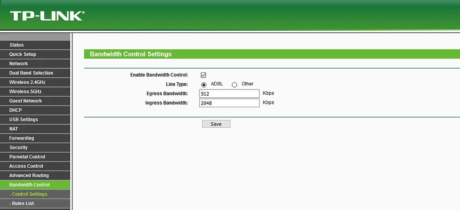This screenshot has width=460, height=210.
Task: Click Kbps next to Egress Bandwidth
Action: click(x=268, y=93)
